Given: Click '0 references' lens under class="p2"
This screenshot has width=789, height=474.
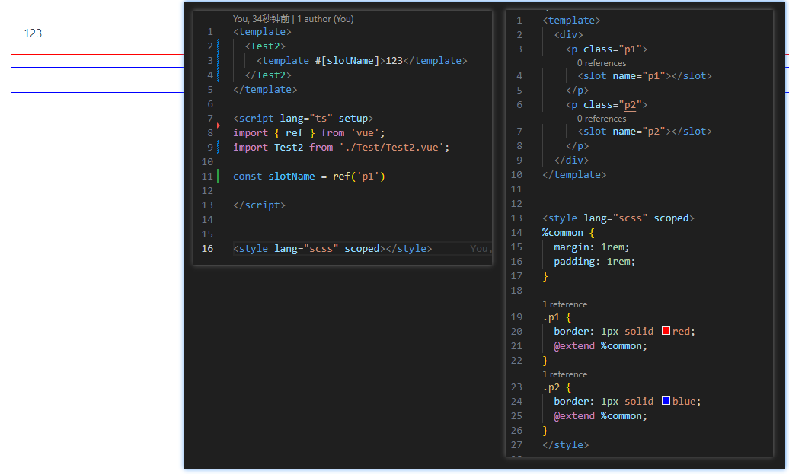Looking at the screenshot, I should 602,119.
